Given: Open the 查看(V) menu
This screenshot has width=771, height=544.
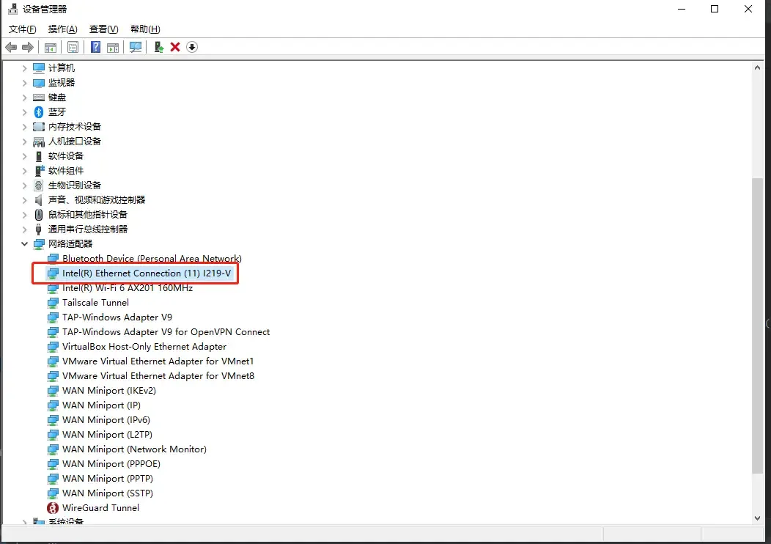Looking at the screenshot, I should click(104, 29).
